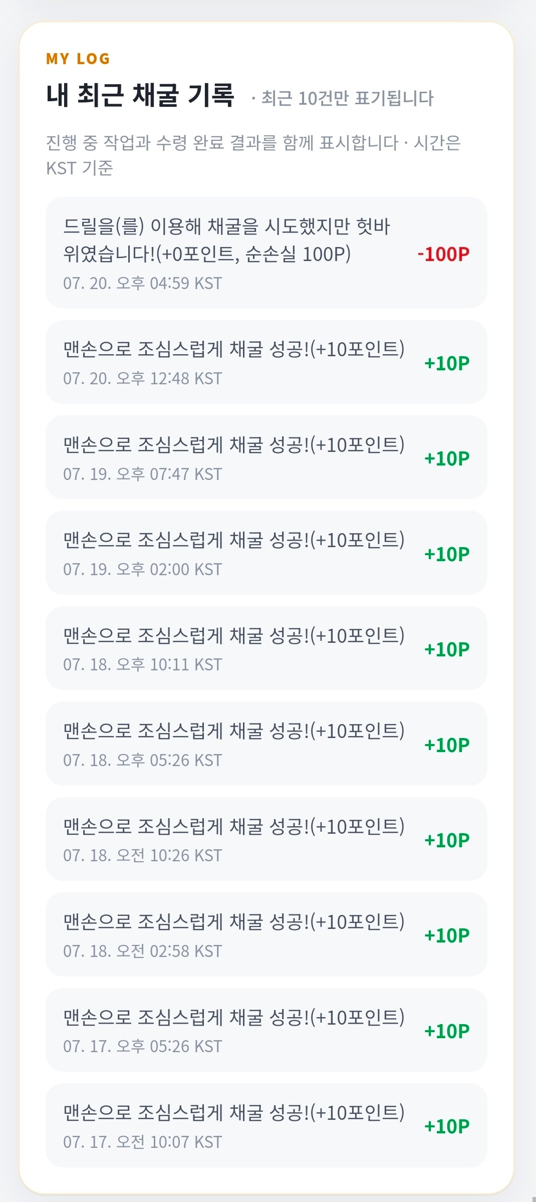Click the 07. 20. 오후 04:59 KST timestamp
The width and height of the screenshot is (536, 1202).
[x=142, y=283]
